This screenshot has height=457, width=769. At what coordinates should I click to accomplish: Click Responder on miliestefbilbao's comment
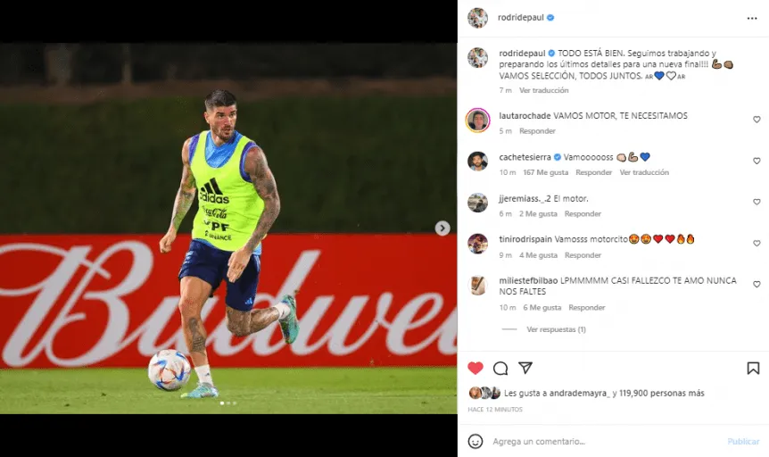click(586, 308)
